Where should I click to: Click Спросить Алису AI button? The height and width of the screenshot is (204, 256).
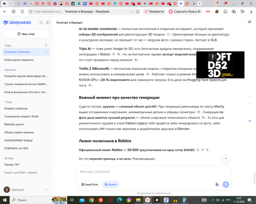[185, 12]
